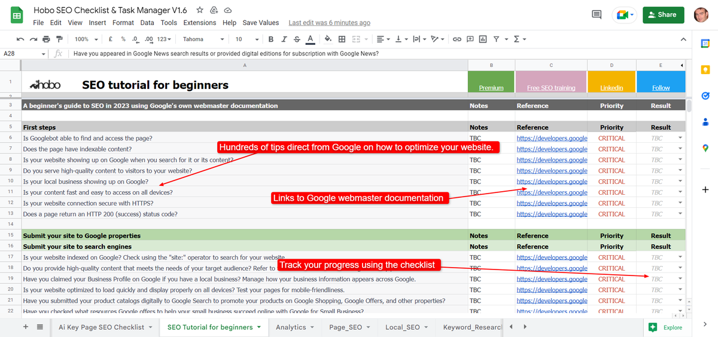
Task: Open fill color paint bucket
Action: click(327, 39)
